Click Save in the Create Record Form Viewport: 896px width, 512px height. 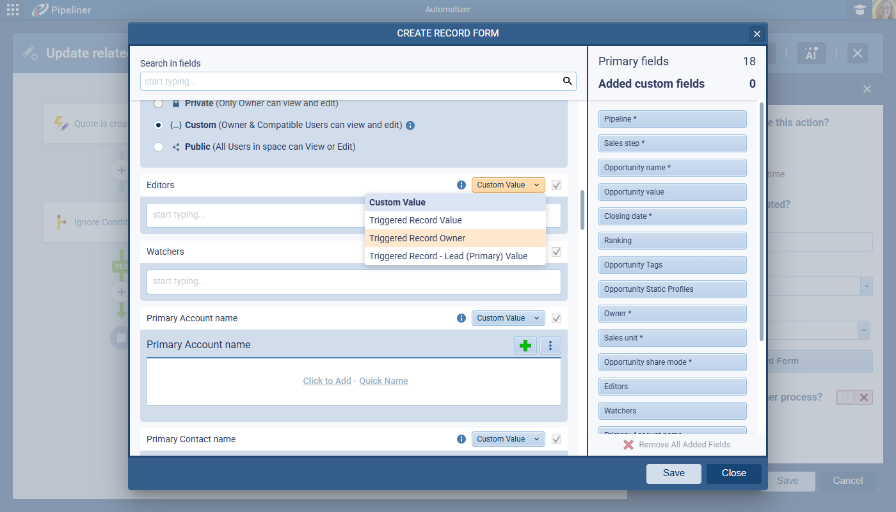[673, 473]
